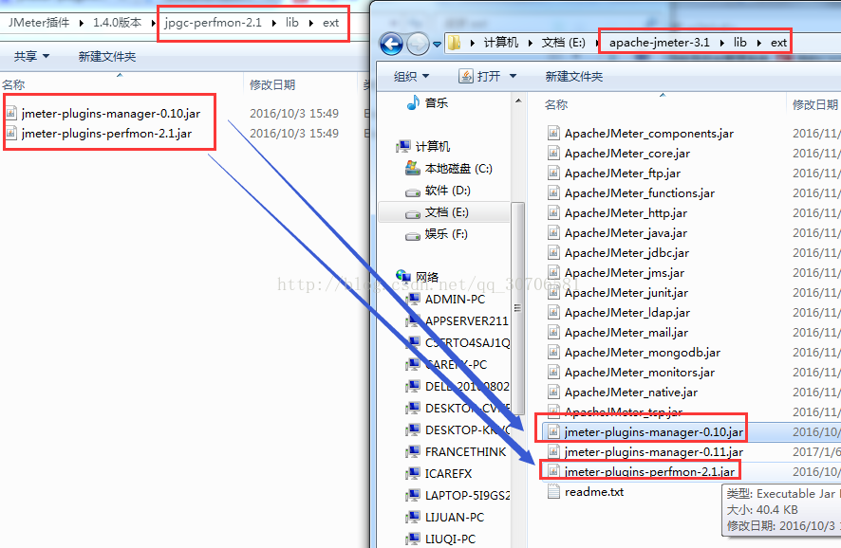Click jar icon of ApacheJMeter_ldap.jar
Screen dimensions: 841x548
tap(553, 312)
